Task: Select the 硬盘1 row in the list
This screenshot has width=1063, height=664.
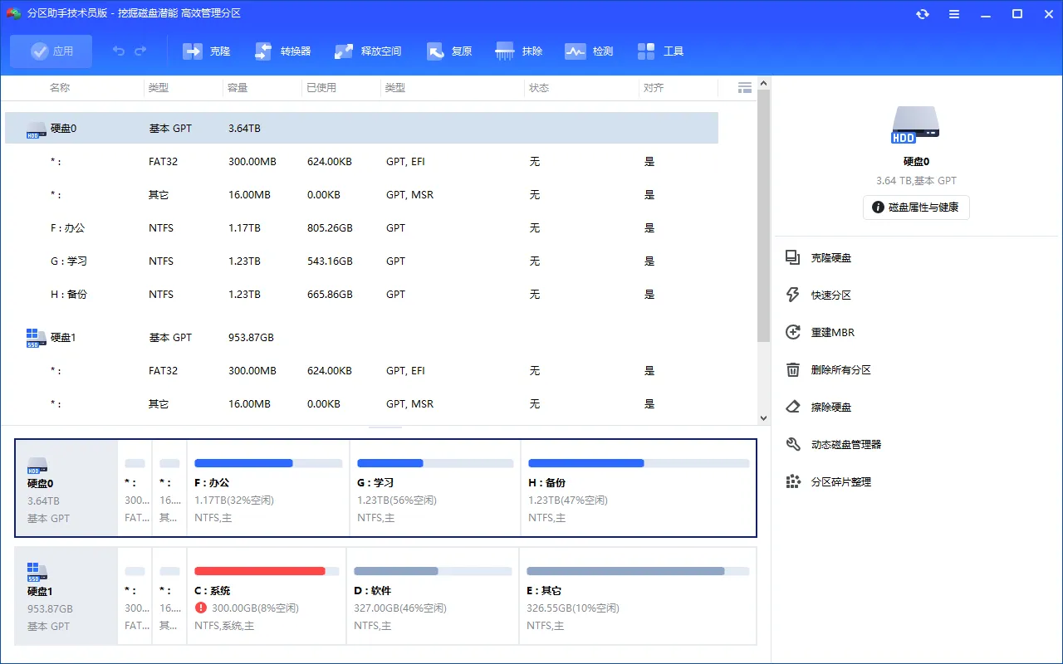Action: click(x=63, y=338)
